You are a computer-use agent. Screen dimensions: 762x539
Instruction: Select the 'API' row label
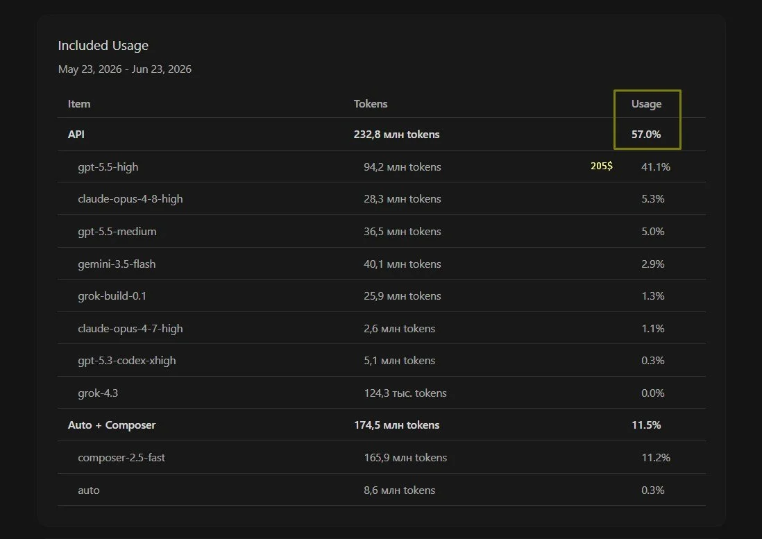[x=76, y=135]
